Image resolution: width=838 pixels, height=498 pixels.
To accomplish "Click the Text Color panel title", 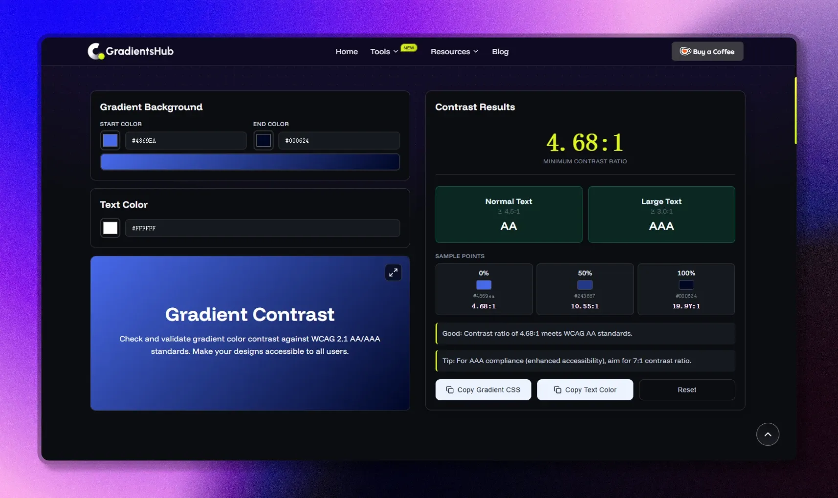I will [124, 205].
